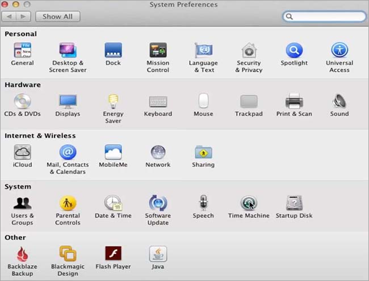Click the Show All button
Viewport: 369px width, 281px height.
click(58, 16)
